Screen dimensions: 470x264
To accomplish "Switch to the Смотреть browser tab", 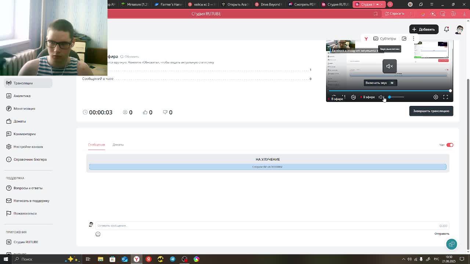I will tap(302, 4).
